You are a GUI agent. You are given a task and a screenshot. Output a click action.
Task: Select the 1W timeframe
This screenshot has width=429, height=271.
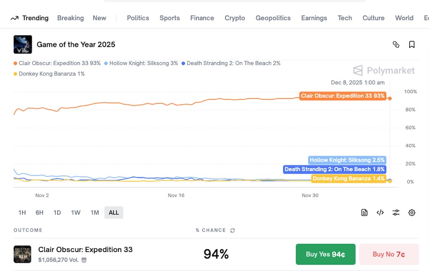(76, 213)
